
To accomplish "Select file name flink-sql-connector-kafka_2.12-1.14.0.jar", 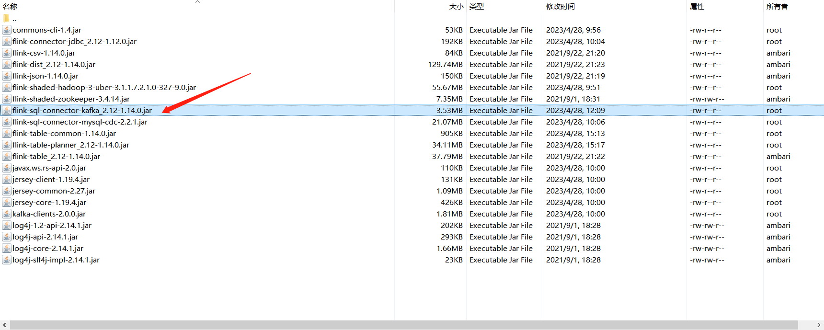I will coord(82,110).
